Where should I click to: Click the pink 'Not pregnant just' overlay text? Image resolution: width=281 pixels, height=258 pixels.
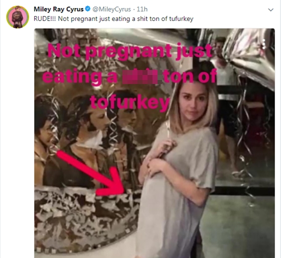pos(130,51)
